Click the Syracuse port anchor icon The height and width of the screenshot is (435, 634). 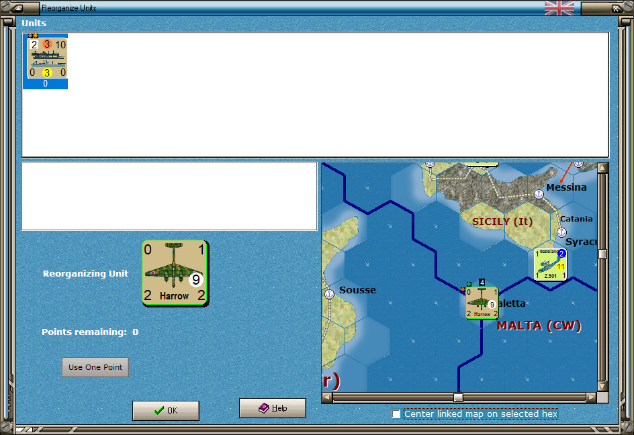click(x=561, y=232)
